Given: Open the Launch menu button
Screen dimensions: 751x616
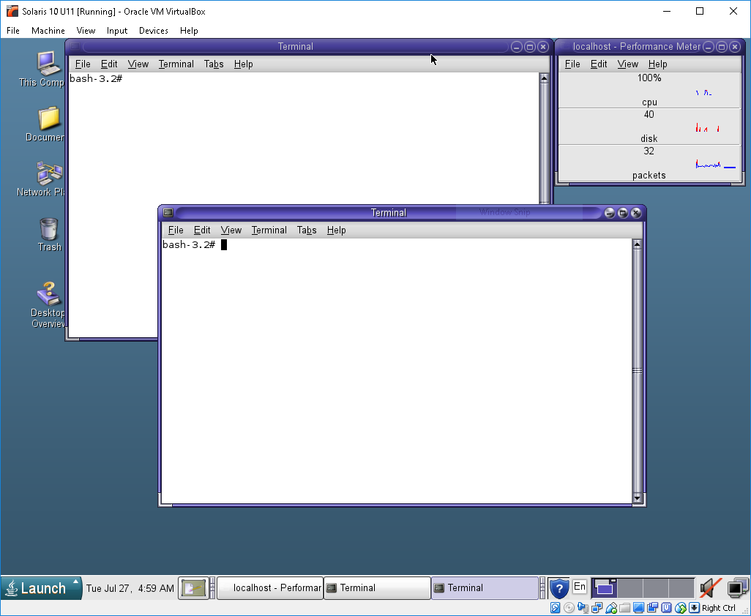Looking at the screenshot, I should (41, 587).
